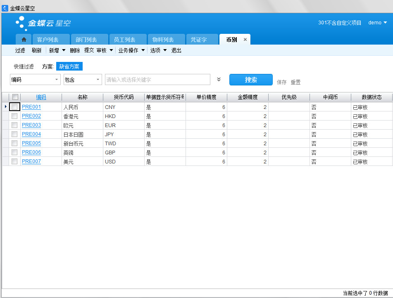Check the PRE003 欧元 row checkbox
This screenshot has width=393, height=298.
coord(15,125)
